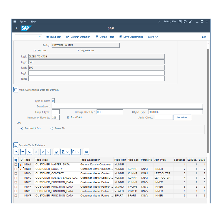The width and height of the screenshot is (222, 222).
Task: Click the Auth. Object input field
Action: (164, 117)
